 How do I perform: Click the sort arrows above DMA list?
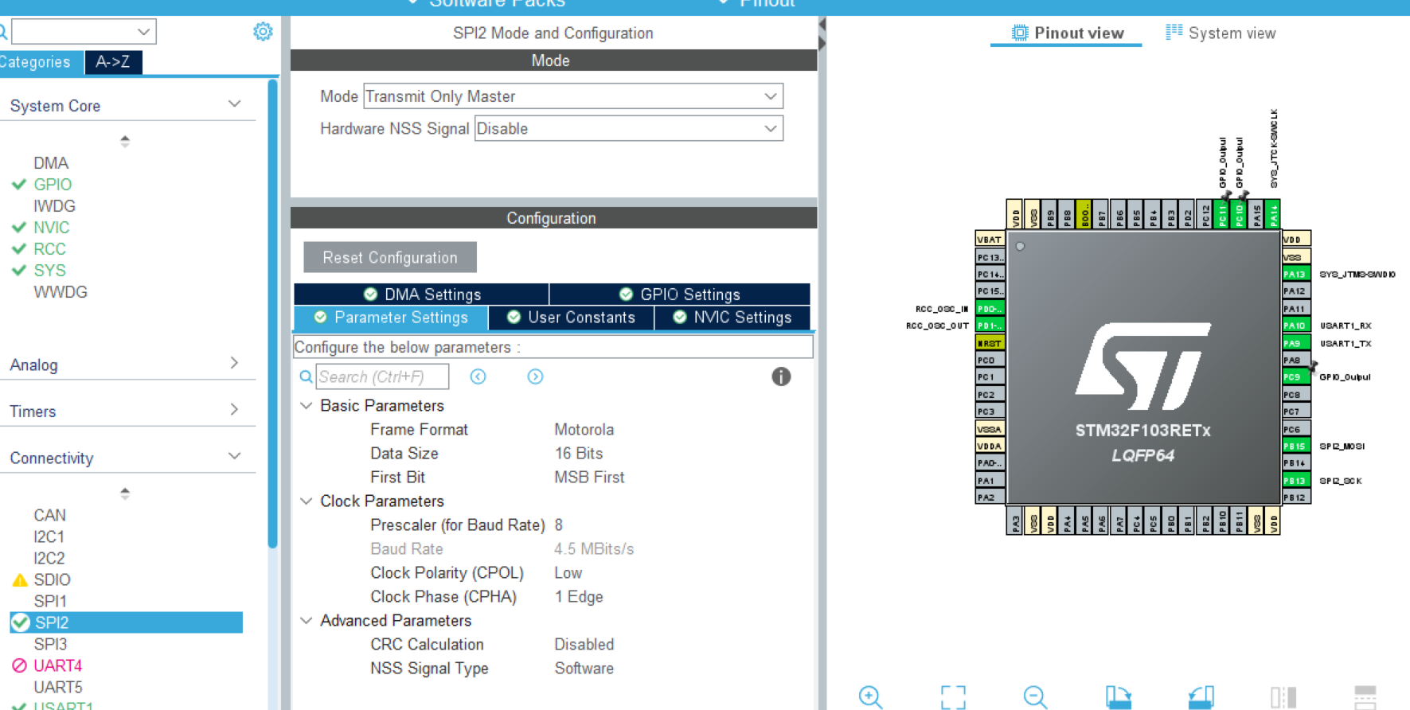coord(125,141)
